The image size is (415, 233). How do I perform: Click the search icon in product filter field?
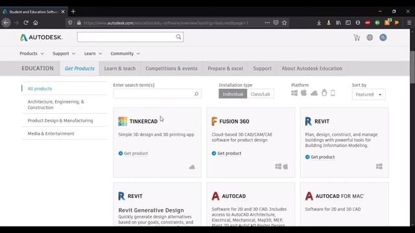click(196, 94)
